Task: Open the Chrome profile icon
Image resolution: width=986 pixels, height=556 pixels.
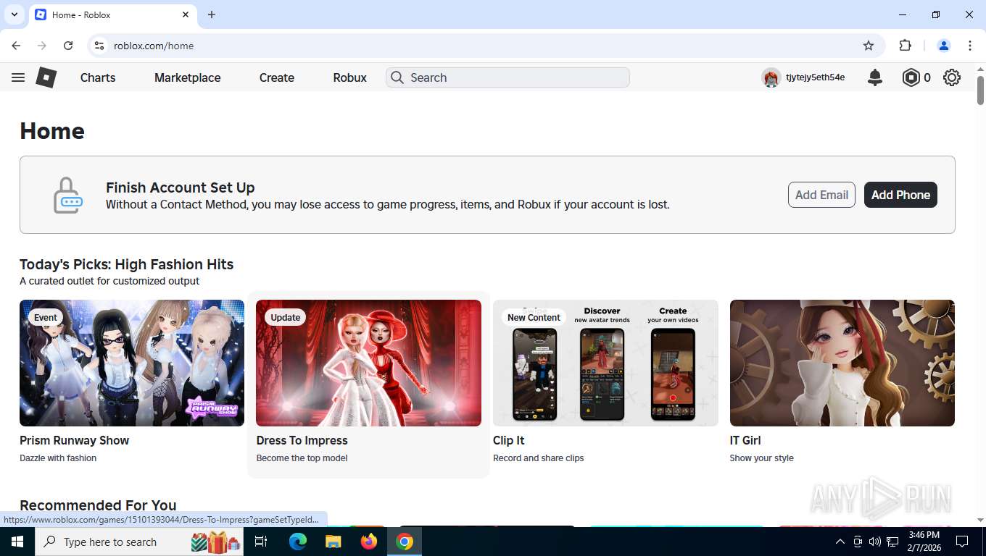Action: (x=944, y=46)
